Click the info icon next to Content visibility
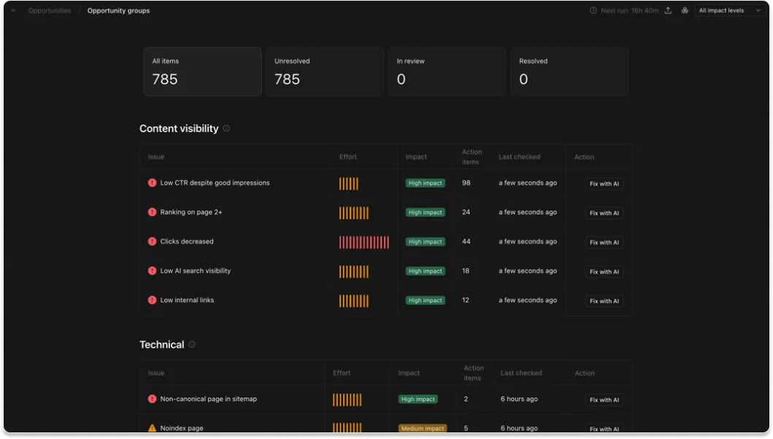Image resolution: width=773 pixels, height=439 pixels. (x=226, y=129)
